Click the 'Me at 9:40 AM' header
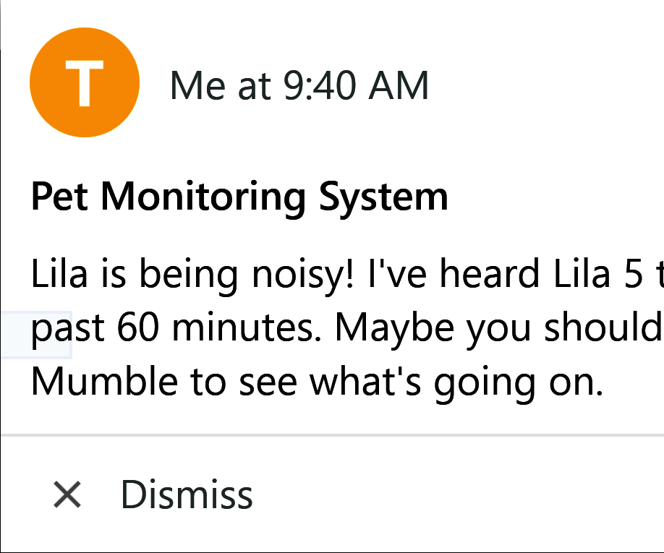 coord(301,85)
